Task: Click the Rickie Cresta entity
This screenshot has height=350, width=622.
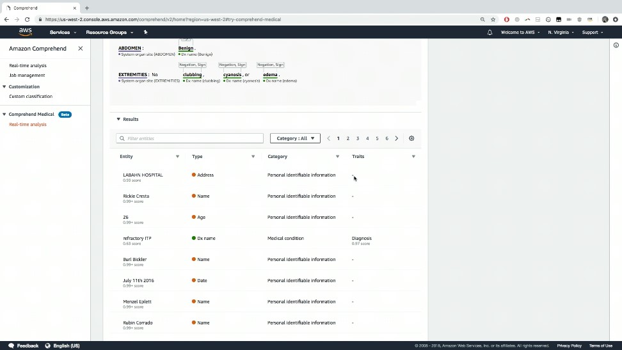Action: pos(136,196)
